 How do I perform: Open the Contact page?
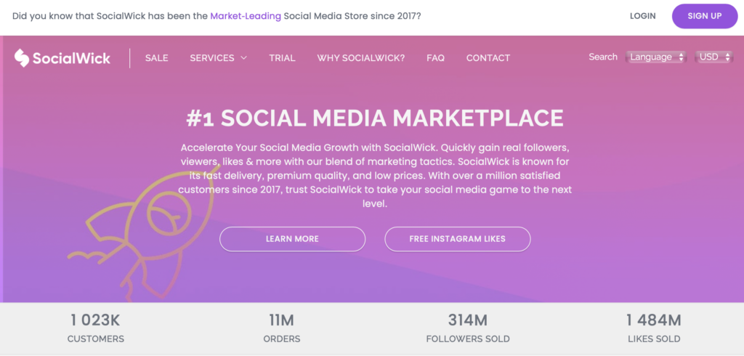(488, 58)
